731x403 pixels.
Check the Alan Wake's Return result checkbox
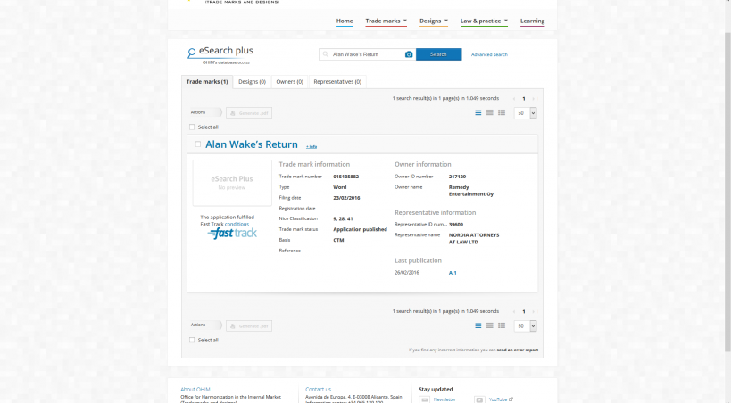click(x=198, y=144)
